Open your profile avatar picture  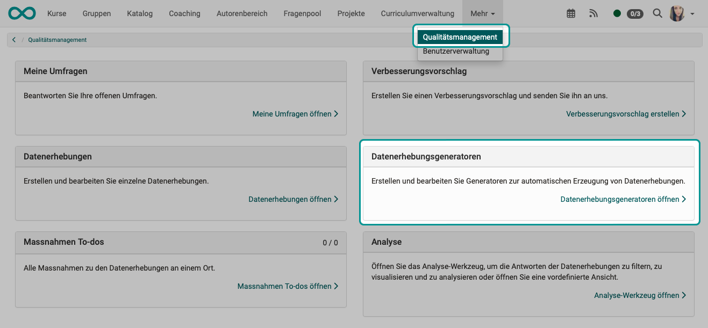pyautogui.click(x=676, y=13)
